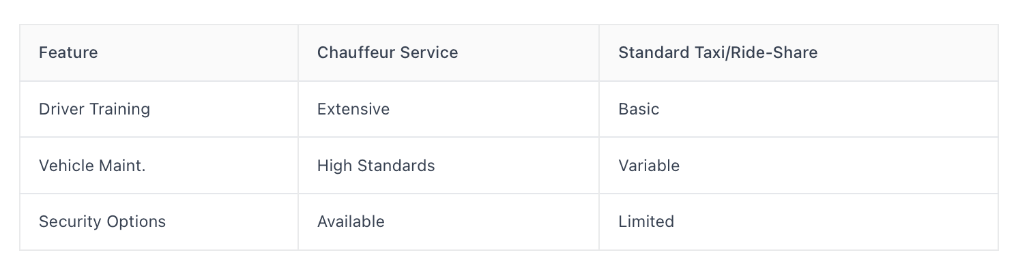Click the Available cell
Screen dimensions: 1016x274
[351, 222]
